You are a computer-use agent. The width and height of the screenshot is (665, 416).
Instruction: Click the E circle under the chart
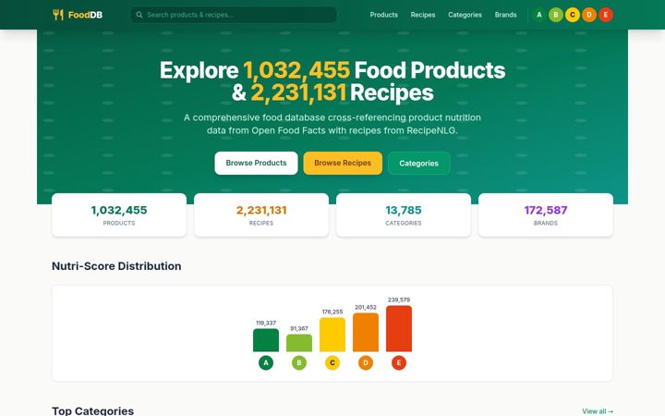pos(399,363)
